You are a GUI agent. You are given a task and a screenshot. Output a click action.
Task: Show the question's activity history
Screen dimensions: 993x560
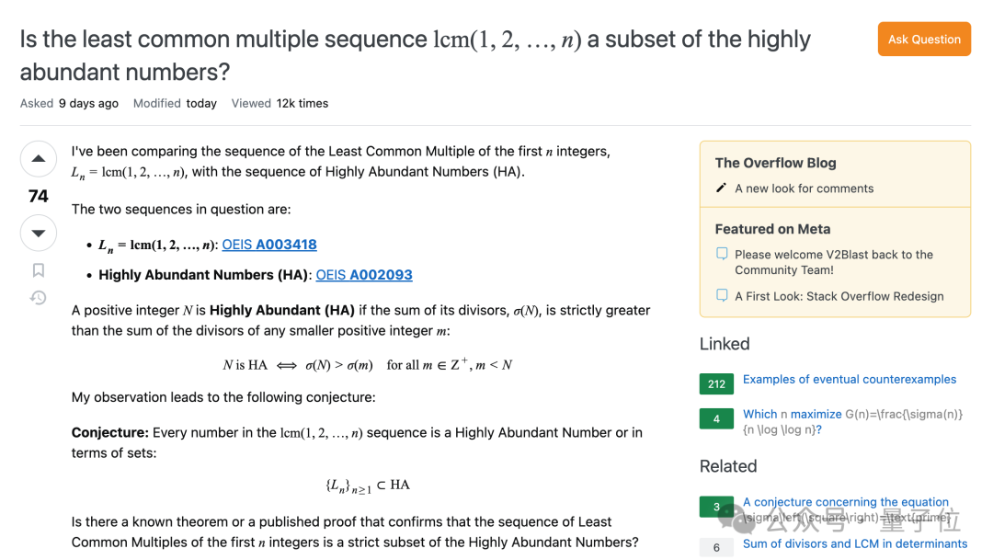[39, 298]
